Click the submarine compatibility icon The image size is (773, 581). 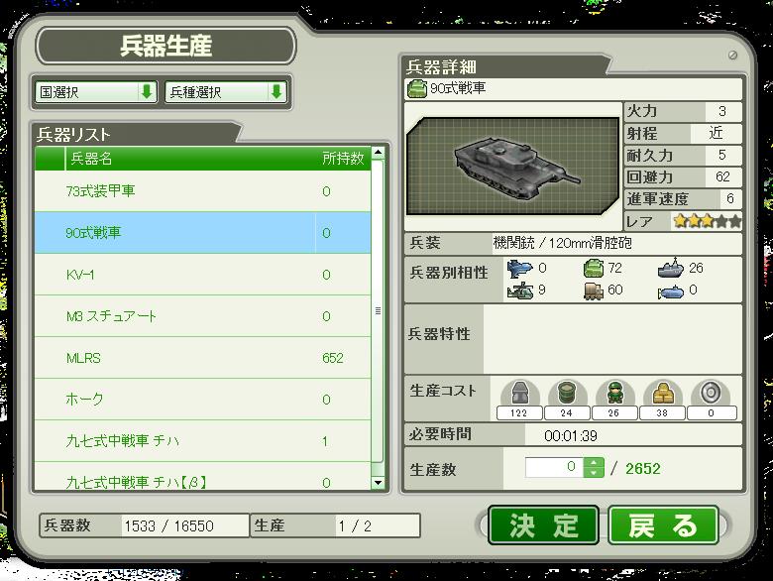[x=671, y=291]
